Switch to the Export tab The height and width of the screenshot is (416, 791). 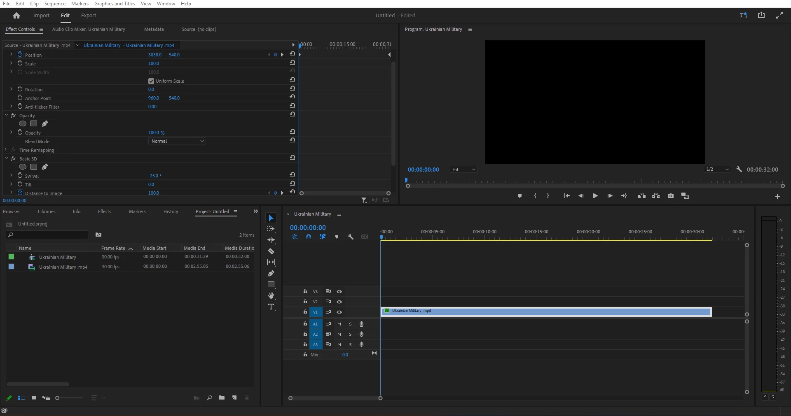click(x=89, y=16)
